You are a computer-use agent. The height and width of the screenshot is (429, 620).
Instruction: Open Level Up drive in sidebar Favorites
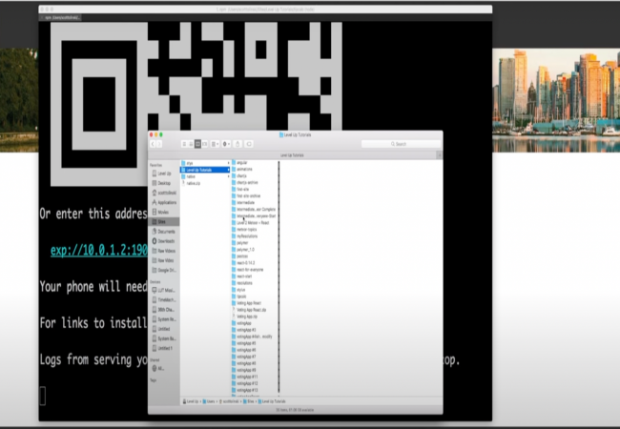[x=162, y=174]
